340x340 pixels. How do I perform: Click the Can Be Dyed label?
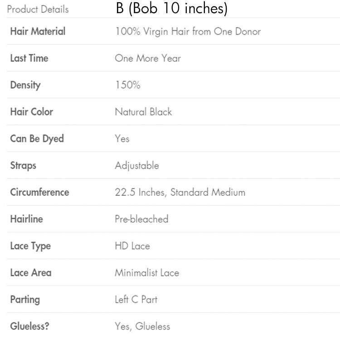coord(37,139)
